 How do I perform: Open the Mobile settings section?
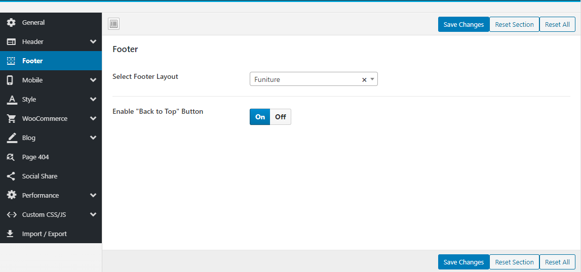(x=51, y=80)
